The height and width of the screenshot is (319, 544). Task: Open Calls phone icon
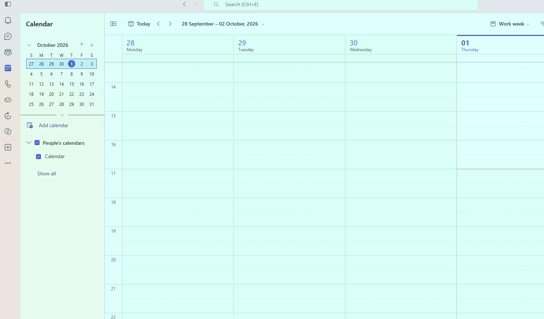(8, 84)
